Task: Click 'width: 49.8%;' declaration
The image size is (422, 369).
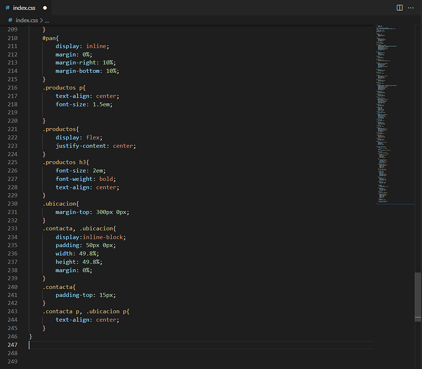Action: (77, 254)
